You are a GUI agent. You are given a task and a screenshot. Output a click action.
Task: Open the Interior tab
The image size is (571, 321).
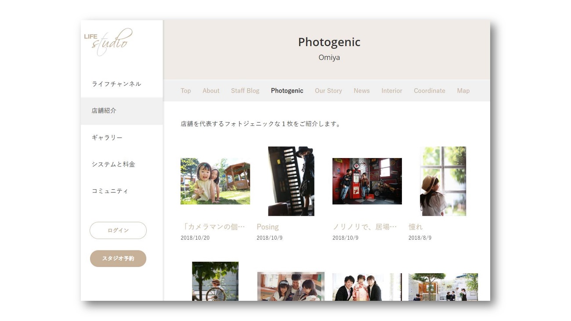pos(392,91)
